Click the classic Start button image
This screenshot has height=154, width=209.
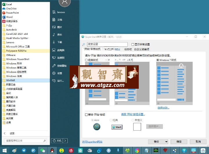click(117, 127)
